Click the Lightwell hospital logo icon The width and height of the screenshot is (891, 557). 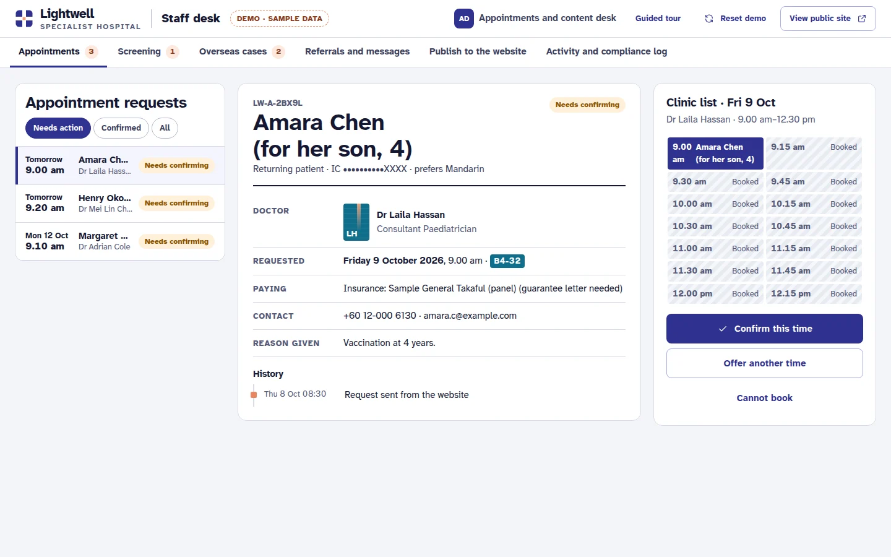24,19
